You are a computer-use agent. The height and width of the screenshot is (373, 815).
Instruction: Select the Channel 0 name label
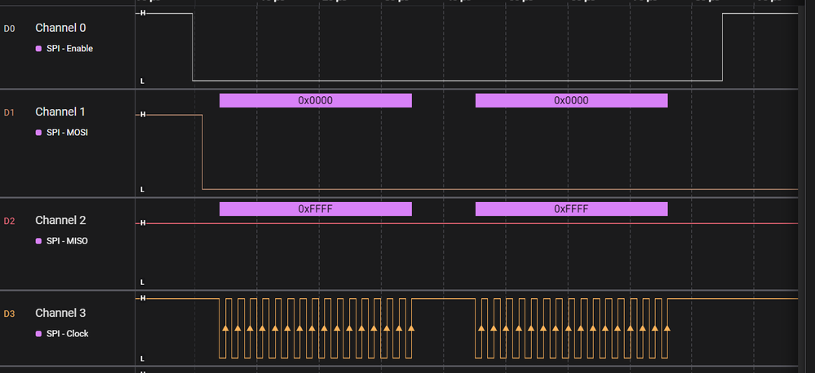[60, 28]
